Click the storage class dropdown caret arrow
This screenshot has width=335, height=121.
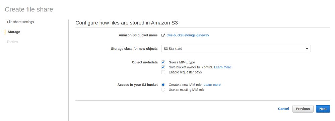pos(307,49)
